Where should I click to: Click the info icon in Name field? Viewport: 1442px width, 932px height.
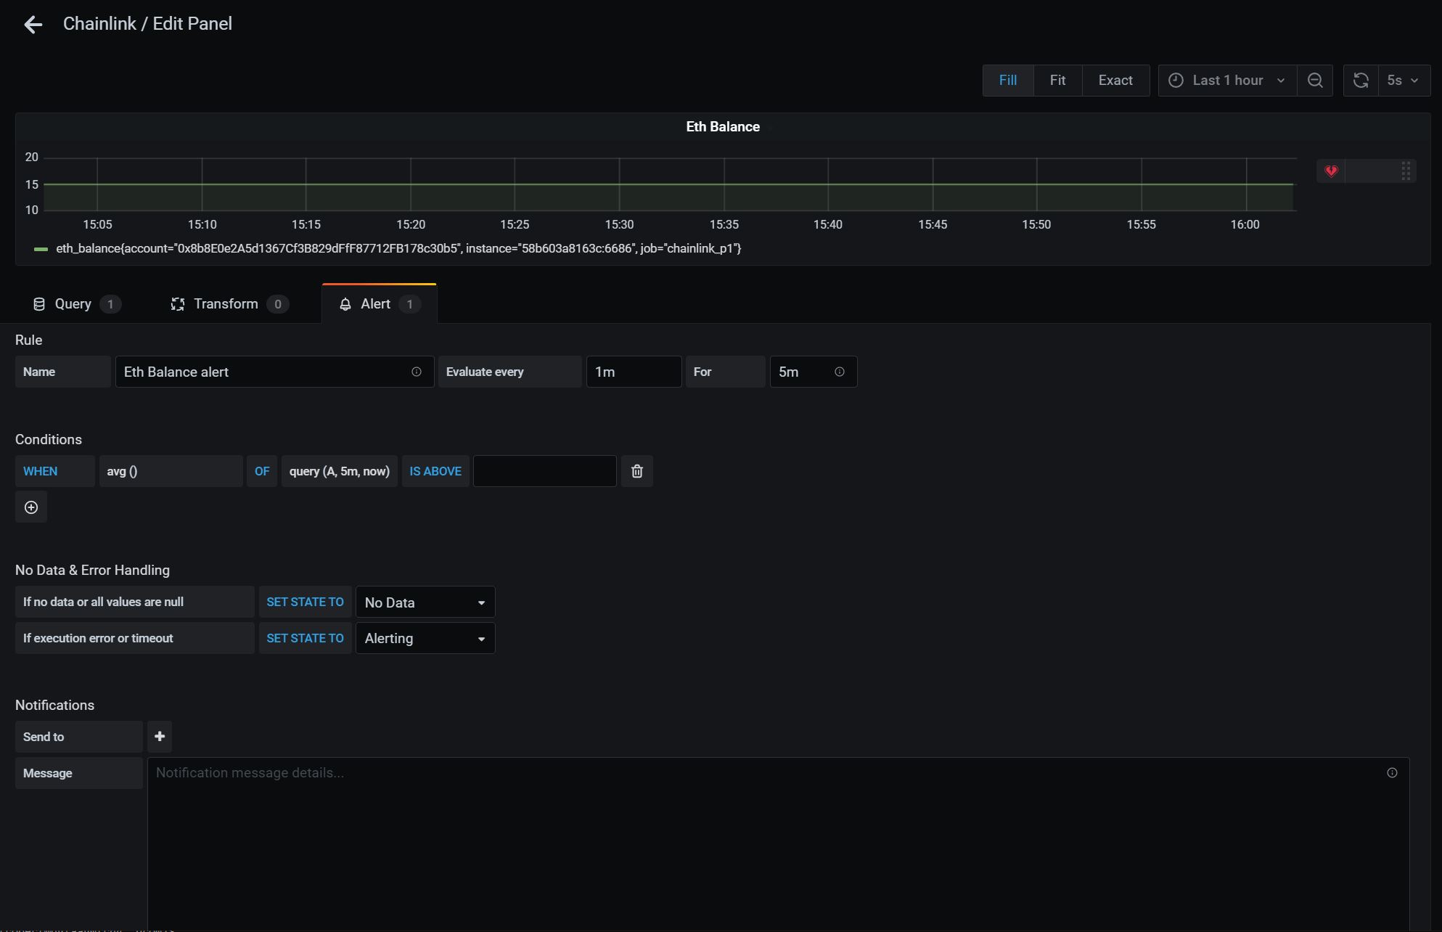tap(417, 372)
